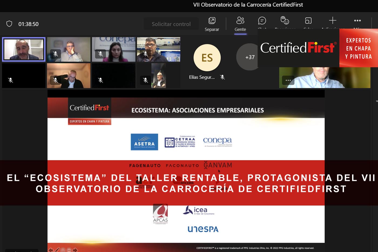Expand the +37 hidden participants overflow
Screen dimensions: 378x252
tap(249, 57)
